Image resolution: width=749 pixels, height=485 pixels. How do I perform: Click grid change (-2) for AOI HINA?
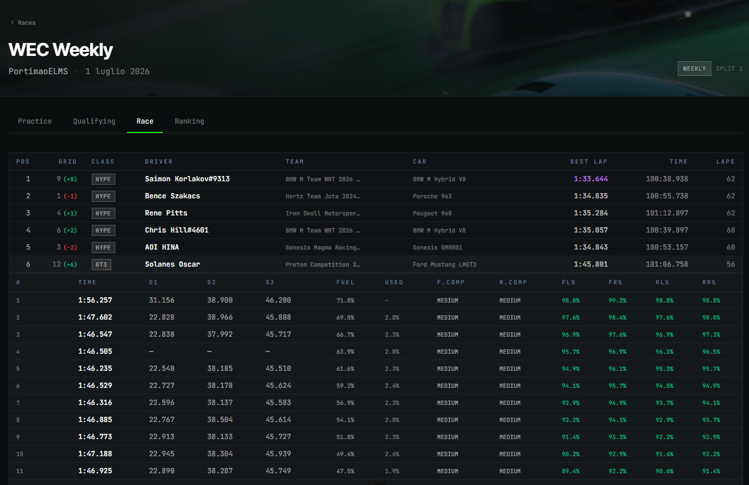click(x=71, y=247)
